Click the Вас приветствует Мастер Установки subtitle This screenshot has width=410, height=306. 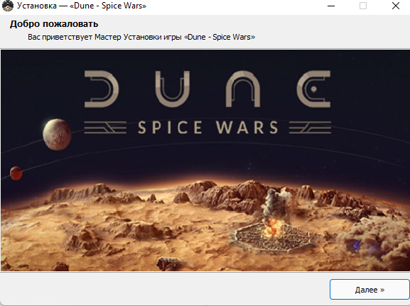click(141, 37)
